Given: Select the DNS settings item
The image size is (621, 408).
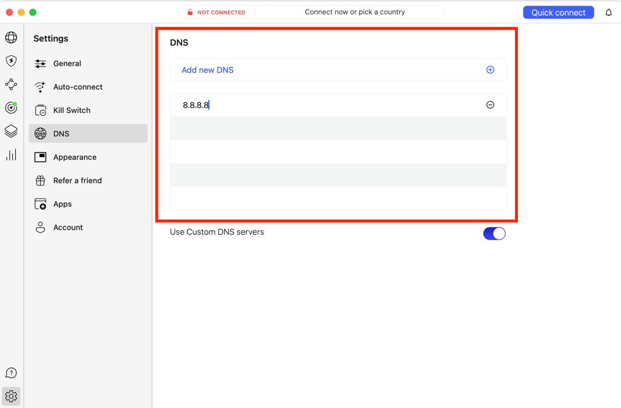Looking at the screenshot, I should point(88,134).
